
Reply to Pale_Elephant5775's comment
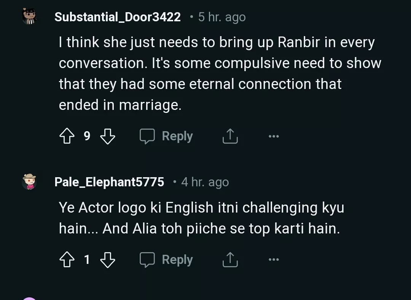pyautogui.click(x=166, y=260)
